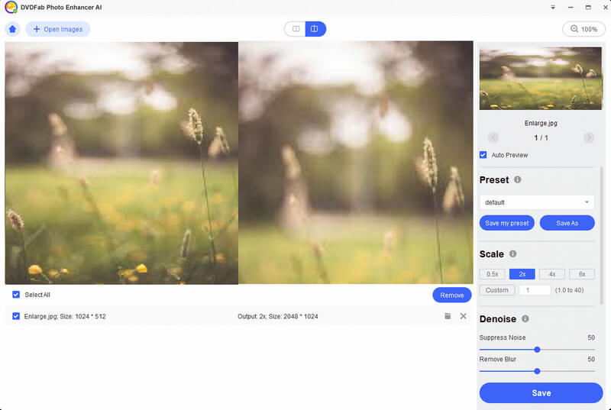The image size is (611, 410).
Task: Click the '1 / 1' image counter
Action: click(541, 138)
